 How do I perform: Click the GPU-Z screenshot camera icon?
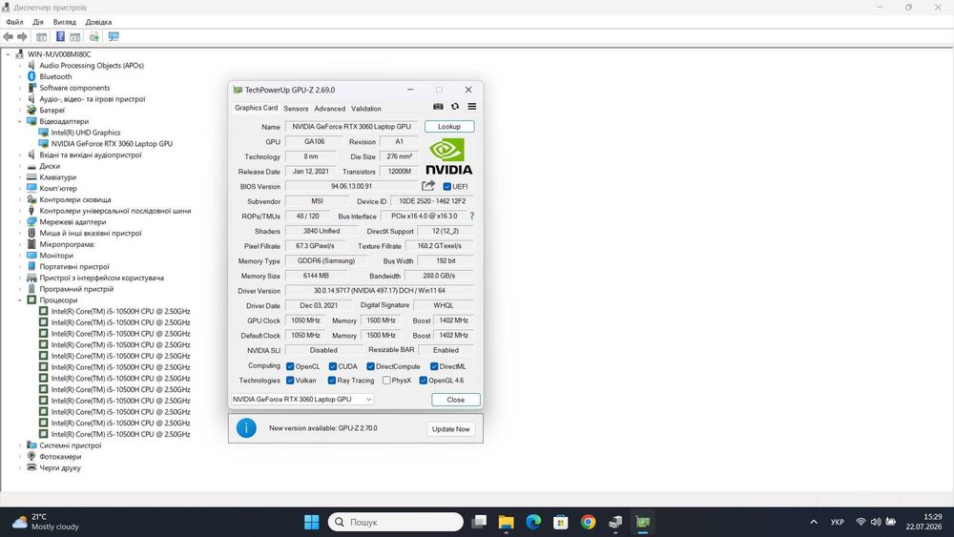438,107
